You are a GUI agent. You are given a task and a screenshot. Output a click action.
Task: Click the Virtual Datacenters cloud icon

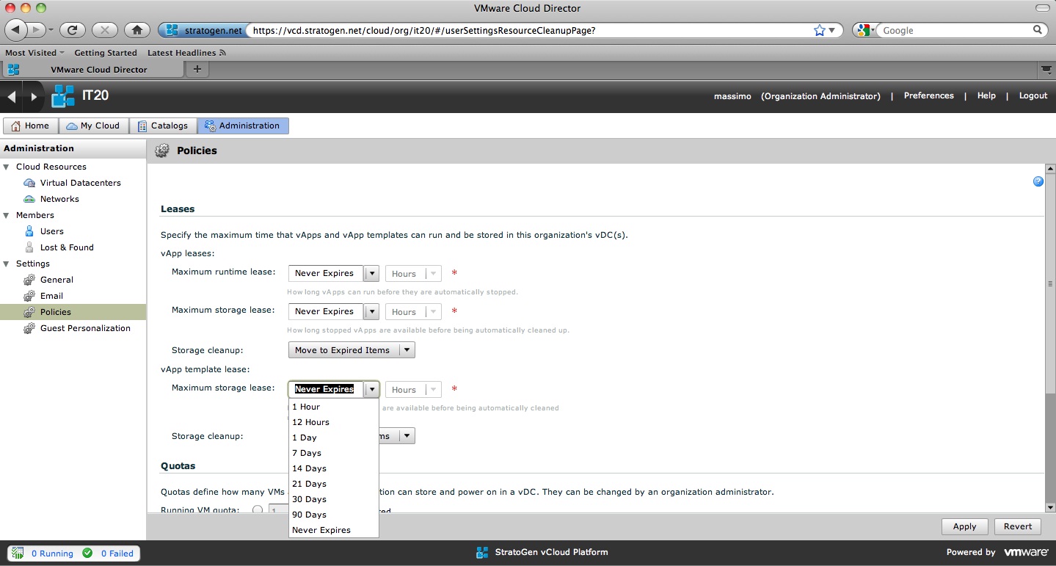point(29,183)
